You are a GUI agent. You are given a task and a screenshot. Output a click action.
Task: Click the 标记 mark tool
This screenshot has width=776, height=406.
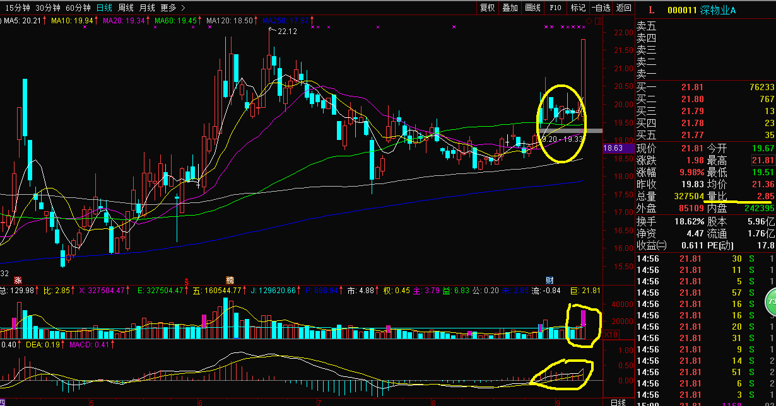pos(577,8)
